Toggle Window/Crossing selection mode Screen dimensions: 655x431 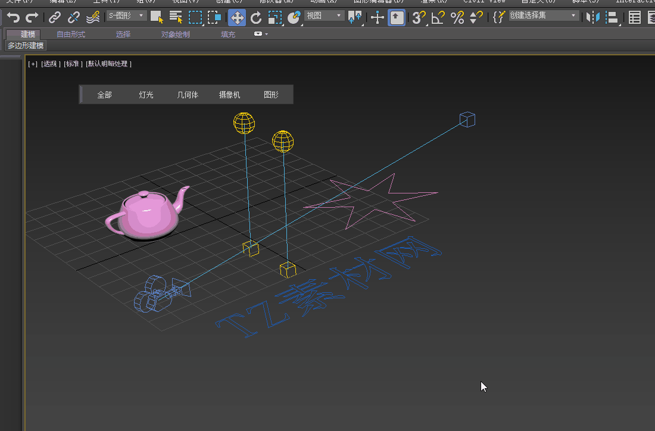[x=214, y=17]
